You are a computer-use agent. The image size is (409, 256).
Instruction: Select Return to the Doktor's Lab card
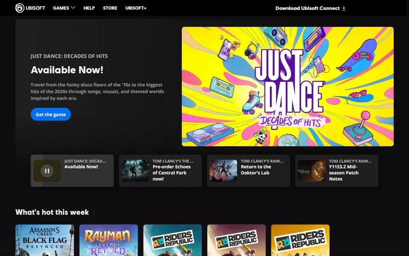click(248, 171)
